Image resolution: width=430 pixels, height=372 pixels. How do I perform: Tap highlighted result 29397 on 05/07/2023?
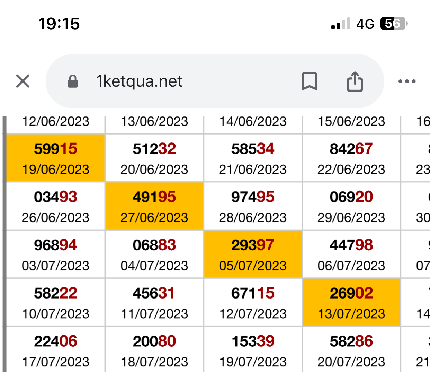tap(253, 254)
